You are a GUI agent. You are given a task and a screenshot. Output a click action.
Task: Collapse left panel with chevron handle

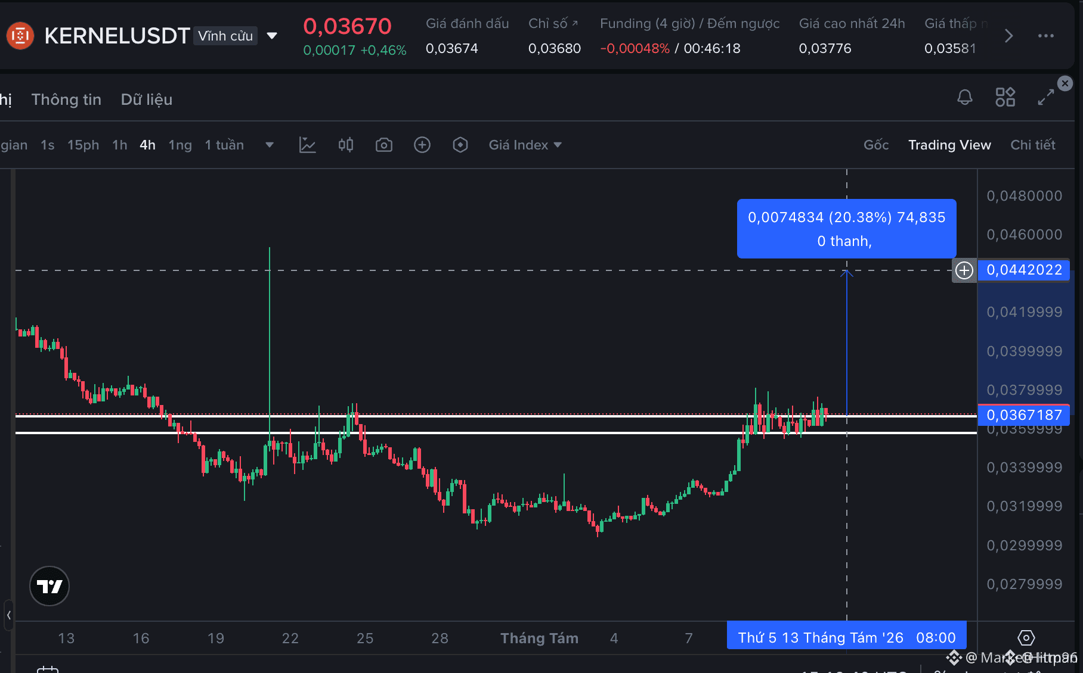pos(8,615)
